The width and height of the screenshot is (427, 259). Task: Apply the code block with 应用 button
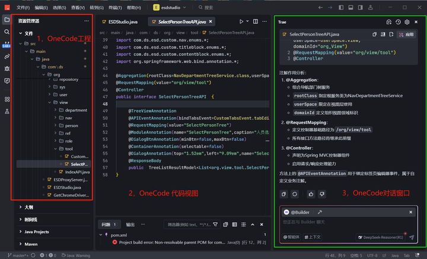tap(406, 34)
